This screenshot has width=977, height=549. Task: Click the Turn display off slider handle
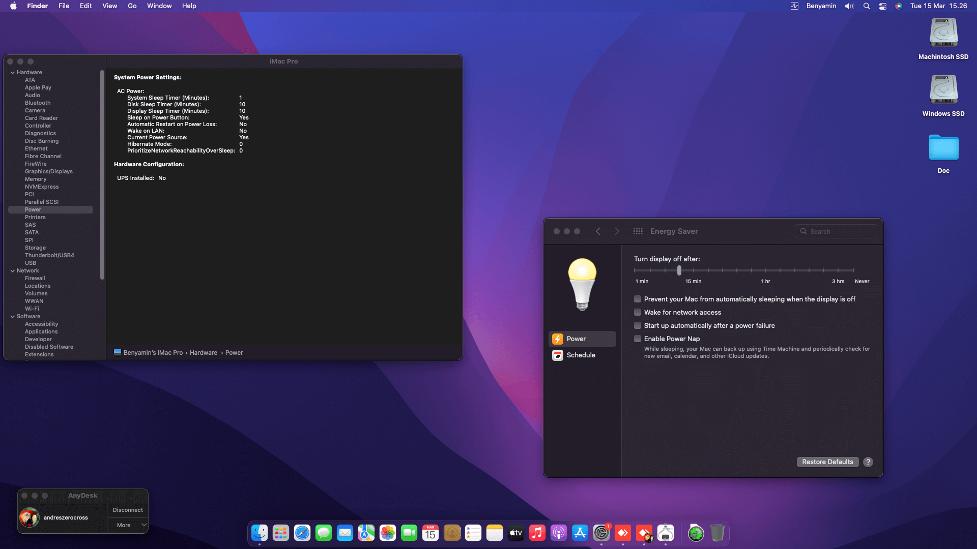(x=679, y=270)
